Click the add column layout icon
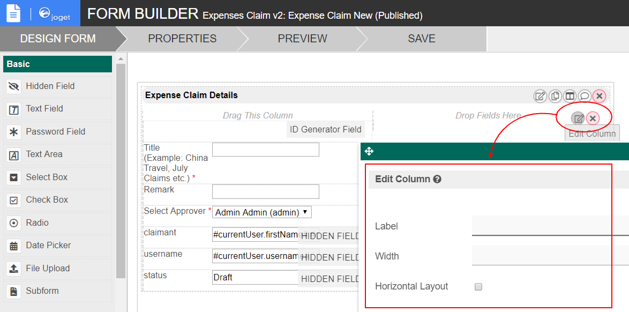629x312 pixels. point(570,96)
